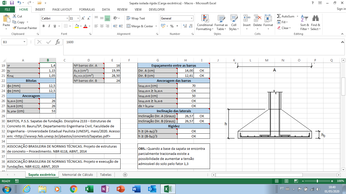This screenshot has height=194, width=346.
Task: Delete cells button
Action: (x=257, y=22)
